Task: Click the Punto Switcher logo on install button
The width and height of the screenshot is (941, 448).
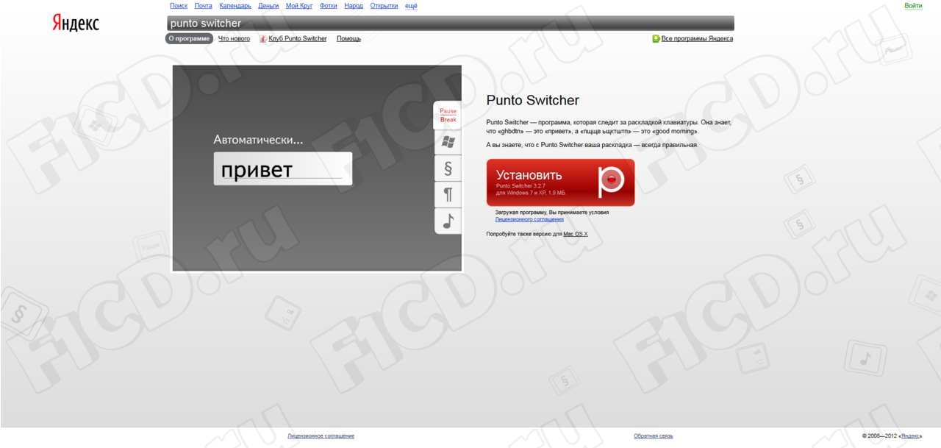Action: (610, 182)
